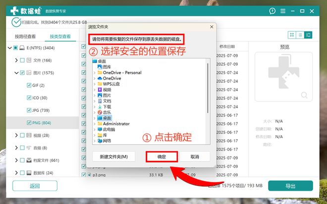Click the 返回 button
Viewport: 327px width, 204px height.
point(35,186)
